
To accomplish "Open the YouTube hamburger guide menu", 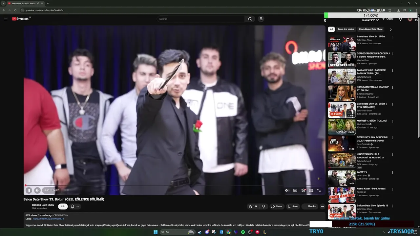I will 6,19.
